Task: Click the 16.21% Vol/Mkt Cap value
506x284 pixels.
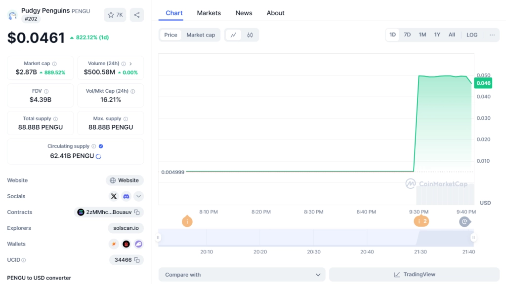Action: point(111,100)
